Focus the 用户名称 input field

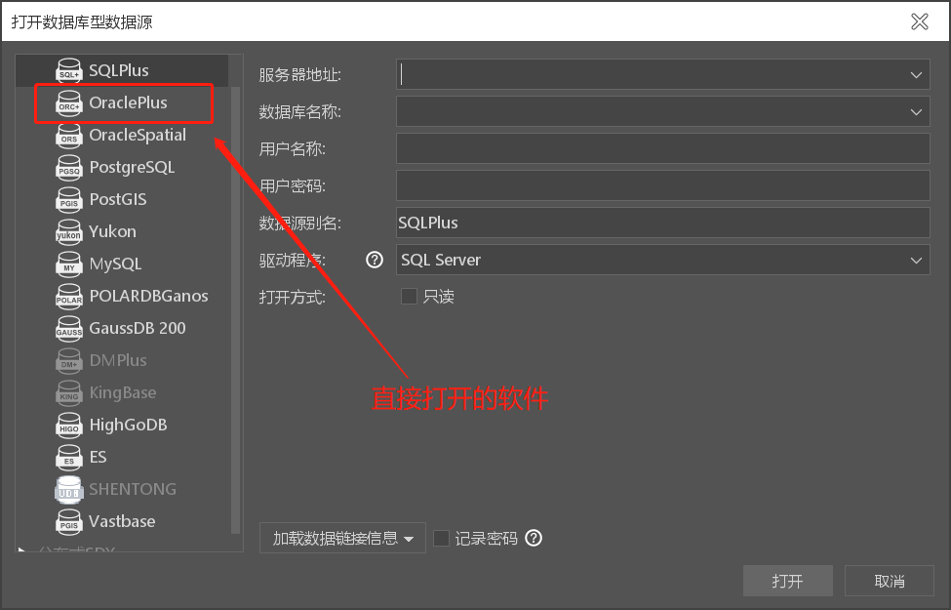(x=663, y=148)
